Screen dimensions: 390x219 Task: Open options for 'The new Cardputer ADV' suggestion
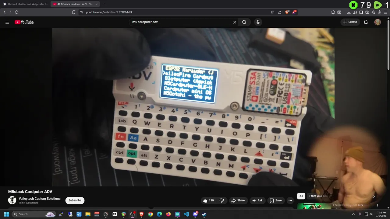tap(377, 206)
